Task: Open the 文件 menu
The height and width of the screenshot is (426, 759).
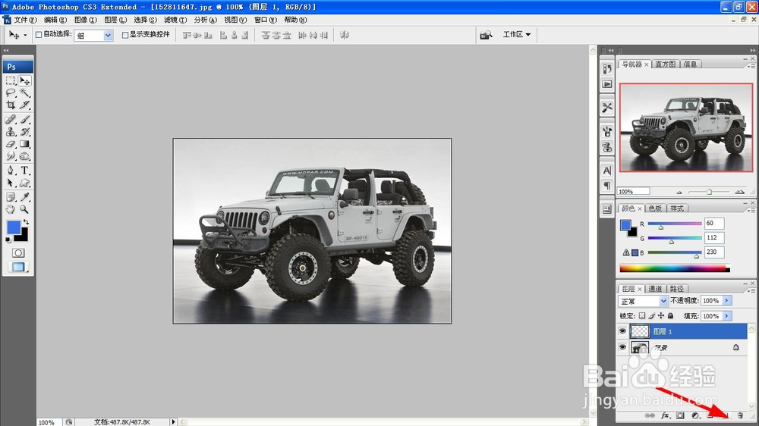Action: coord(25,20)
